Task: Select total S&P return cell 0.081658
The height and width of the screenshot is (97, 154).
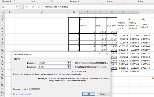Action: click(134, 71)
